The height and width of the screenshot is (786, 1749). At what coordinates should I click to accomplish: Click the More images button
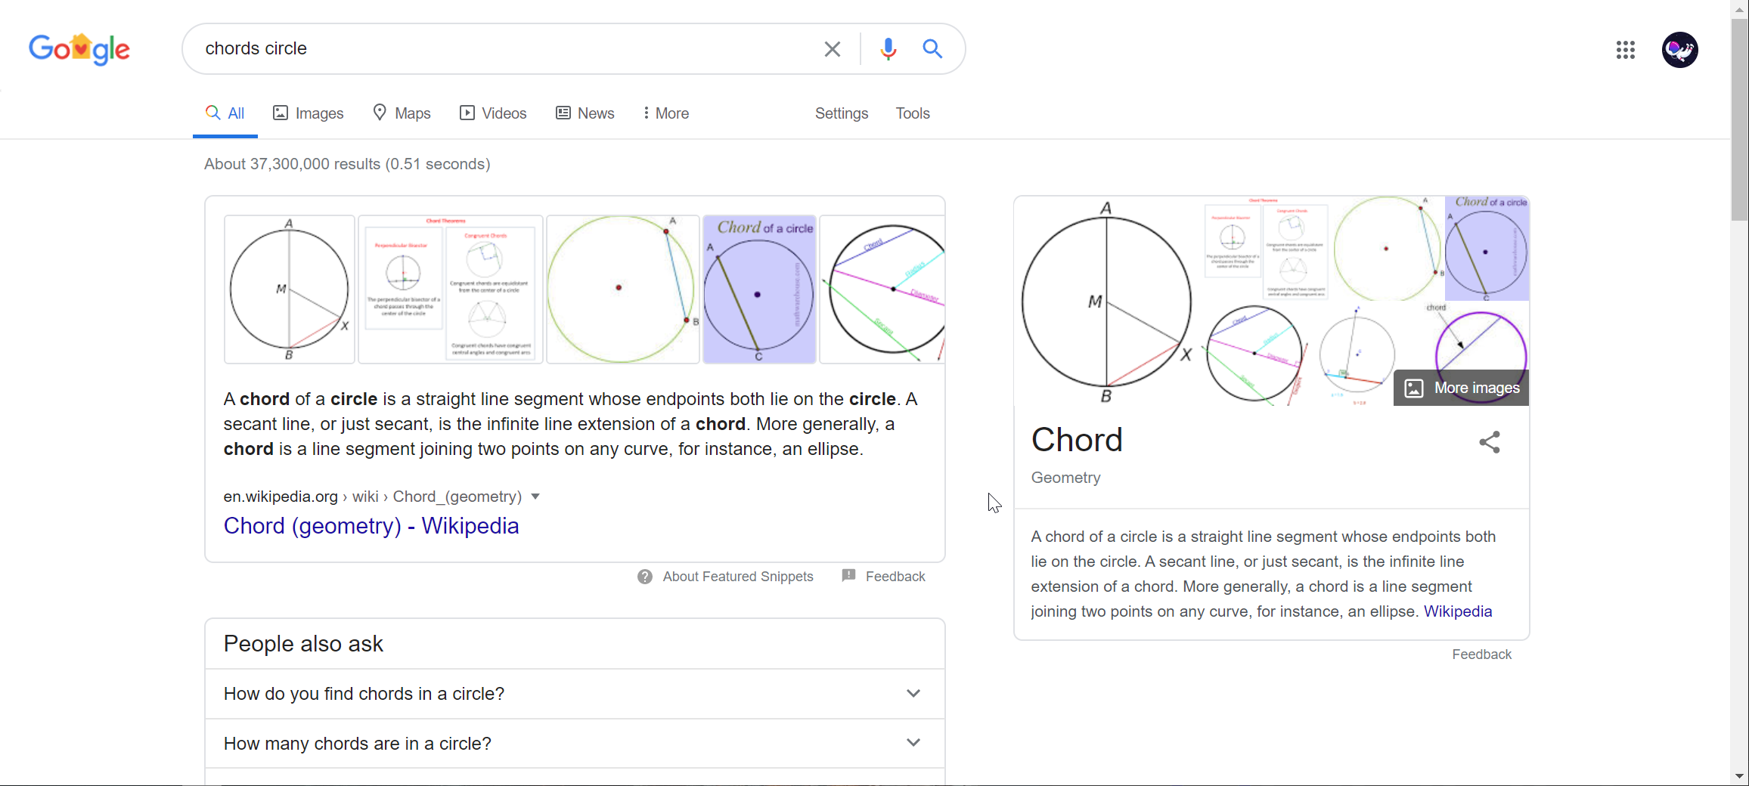(1461, 388)
